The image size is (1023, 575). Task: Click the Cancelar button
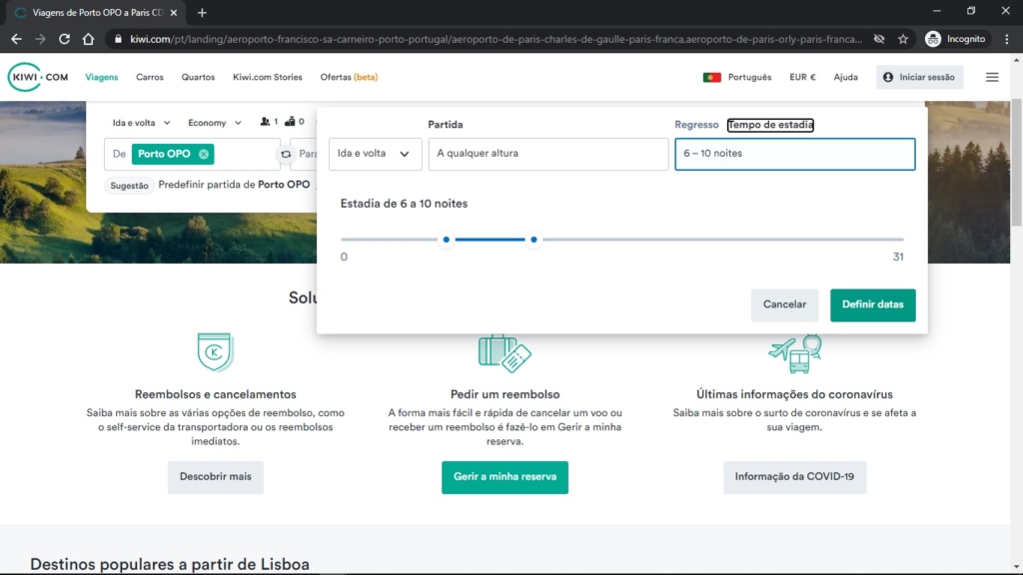784,304
